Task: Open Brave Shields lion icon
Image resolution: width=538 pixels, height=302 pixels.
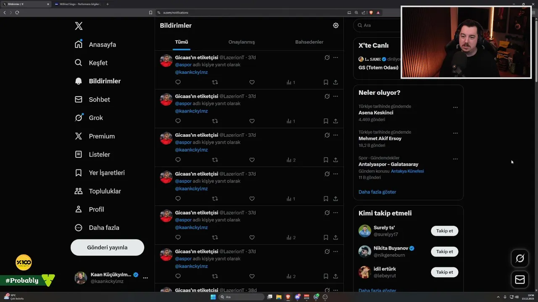Action: tap(371, 13)
